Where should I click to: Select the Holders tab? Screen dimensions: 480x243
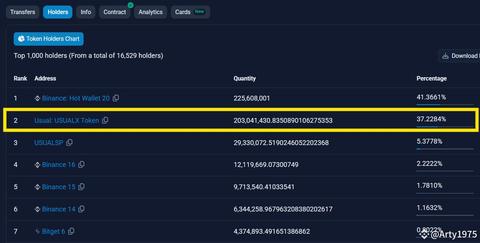(x=58, y=12)
